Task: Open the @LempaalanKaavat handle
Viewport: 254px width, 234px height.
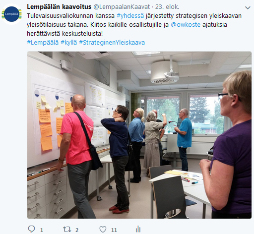Action: 122,7
